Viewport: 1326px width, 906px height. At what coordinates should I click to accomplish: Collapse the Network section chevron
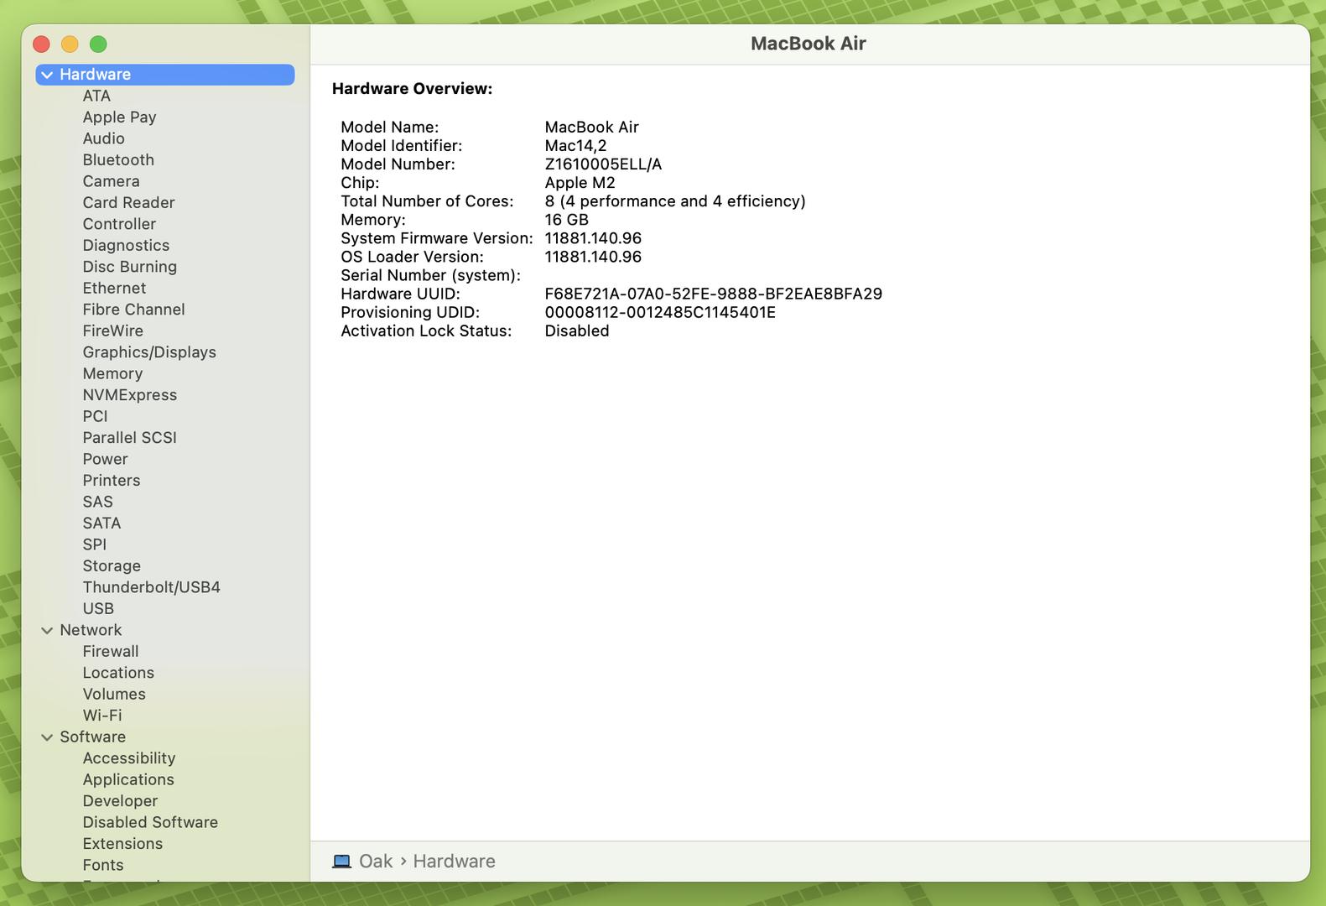click(x=47, y=630)
